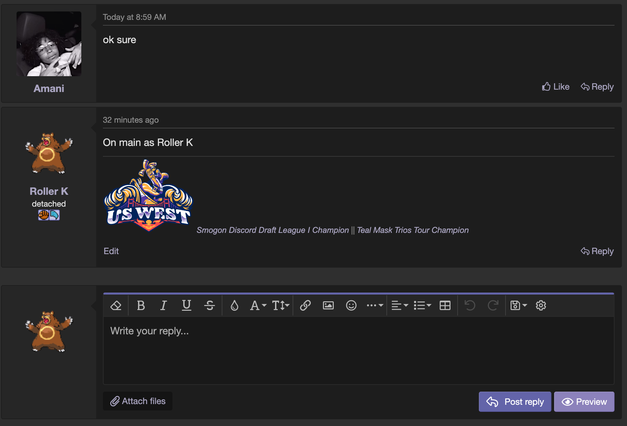This screenshot has width=627, height=426.
Task: Open the editor settings gear icon
Action: (541, 305)
